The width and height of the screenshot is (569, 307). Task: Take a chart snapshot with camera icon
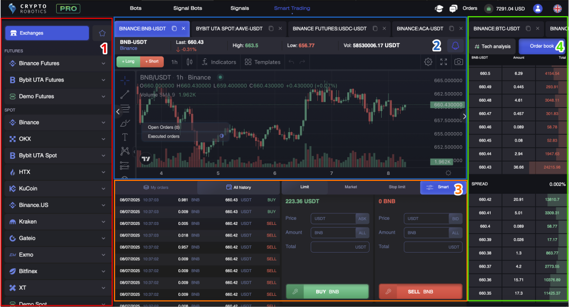pos(458,62)
